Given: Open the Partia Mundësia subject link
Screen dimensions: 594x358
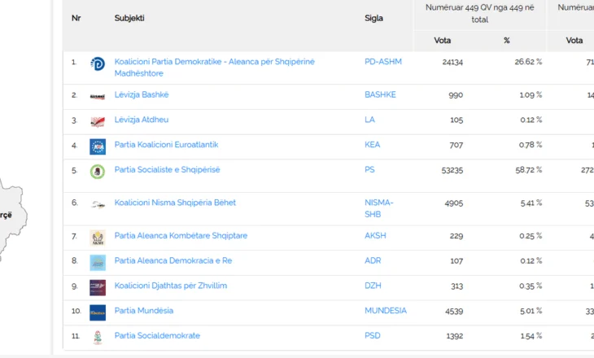Looking at the screenshot, I should (144, 311).
